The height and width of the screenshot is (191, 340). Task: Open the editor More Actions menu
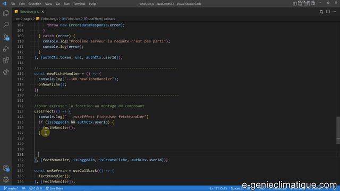point(334,12)
